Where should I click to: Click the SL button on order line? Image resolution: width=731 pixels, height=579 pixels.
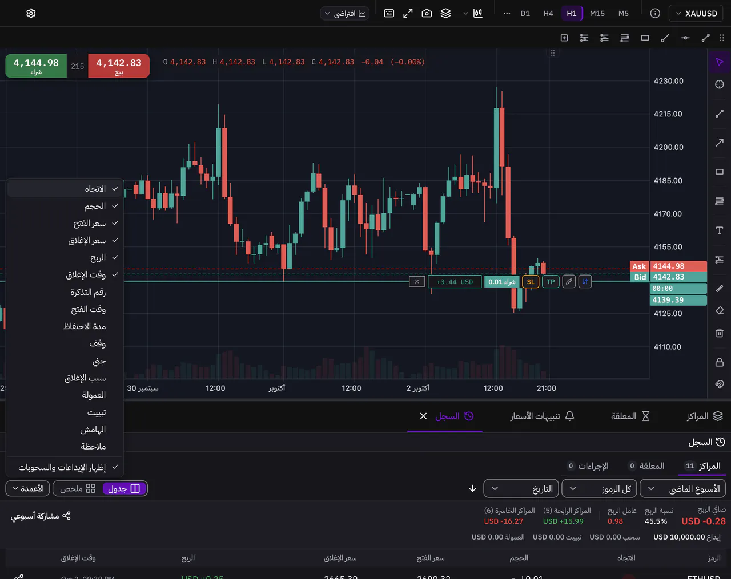pyautogui.click(x=531, y=282)
